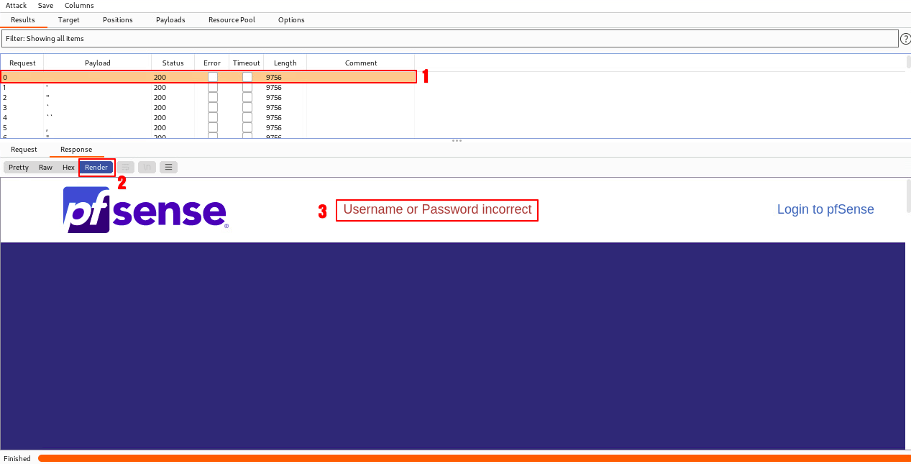Open the hamburger message options menu icon
The height and width of the screenshot is (464, 911).
click(x=168, y=168)
